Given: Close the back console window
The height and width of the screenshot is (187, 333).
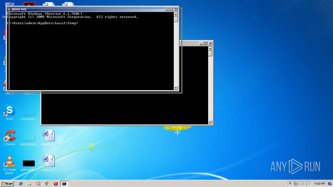Looking at the screenshot, I should pos(210,43).
